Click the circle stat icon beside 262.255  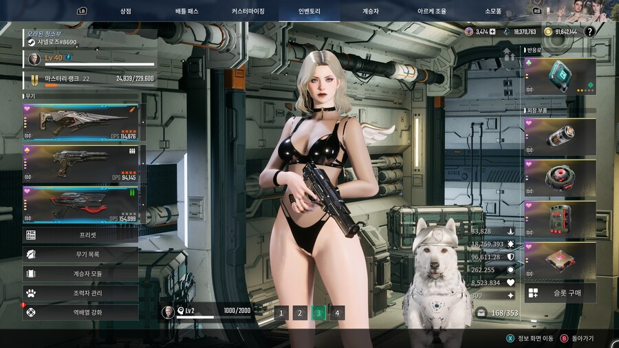(510, 270)
